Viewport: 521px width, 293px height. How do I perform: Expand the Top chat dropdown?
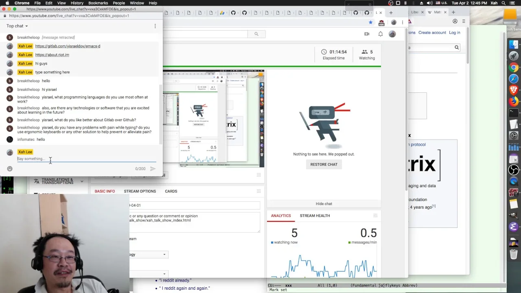click(x=17, y=26)
